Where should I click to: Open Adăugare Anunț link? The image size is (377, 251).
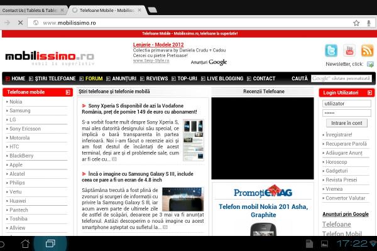point(344,153)
